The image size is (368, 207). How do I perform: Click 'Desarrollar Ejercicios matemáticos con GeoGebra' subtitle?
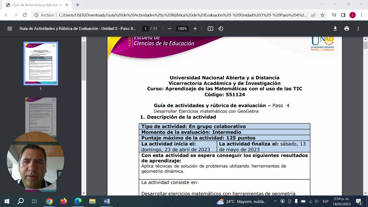tap(206, 111)
